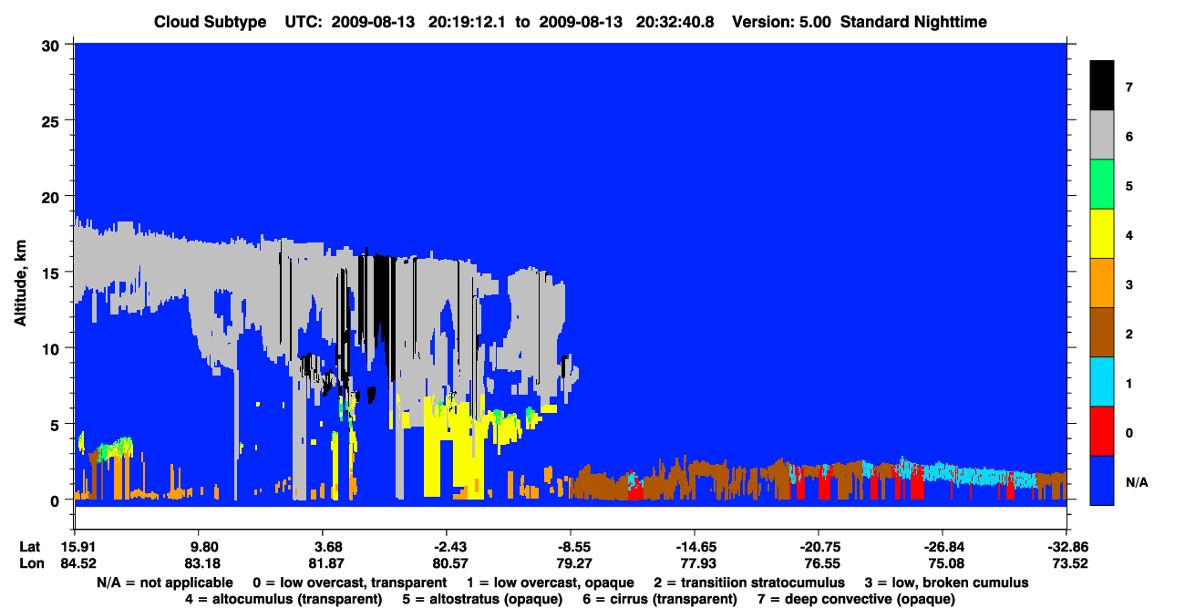This screenshot has width=1185, height=608.
Task: Click the blue colorbar swatch labeled N/A
Action: coord(1102,480)
